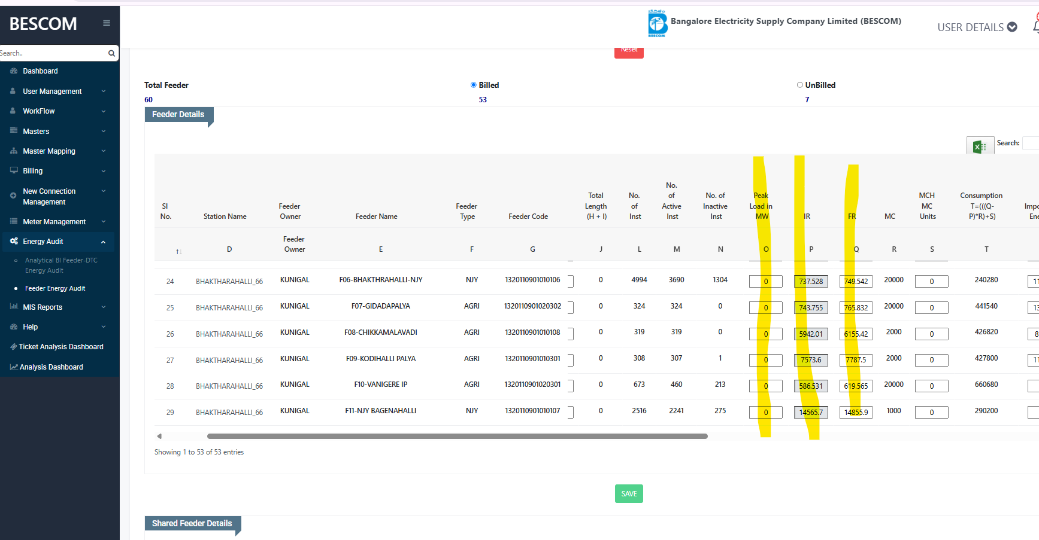Click MCH MC Units field for F09-KODIHALLI PALYA
Screen dimensions: 1039x540
(x=931, y=360)
